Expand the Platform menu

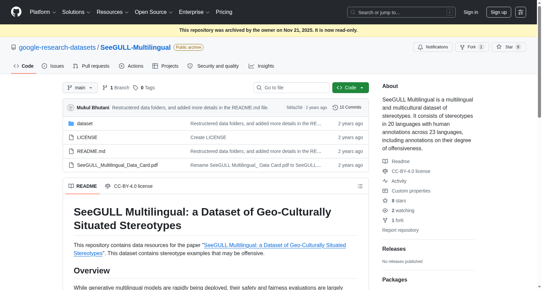43,12
